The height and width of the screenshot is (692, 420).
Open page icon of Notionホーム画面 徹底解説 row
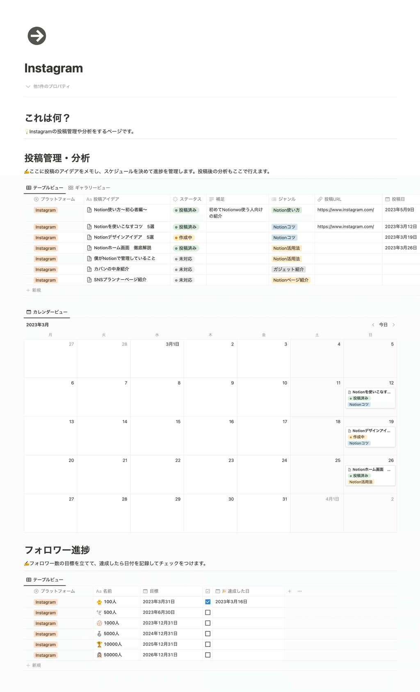coord(89,248)
